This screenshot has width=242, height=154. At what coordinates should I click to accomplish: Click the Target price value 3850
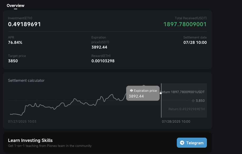(13, 61)
